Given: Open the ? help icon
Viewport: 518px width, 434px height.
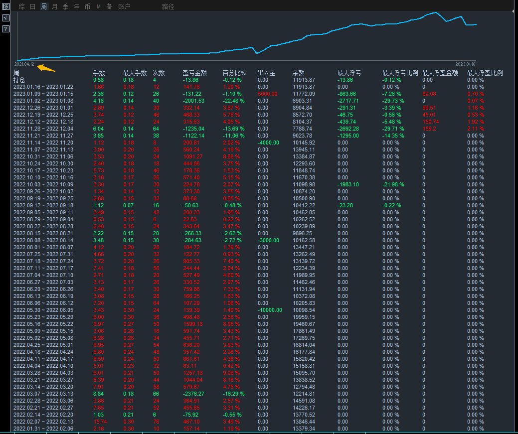Looking at the screenshot, I should coord(5,29).
